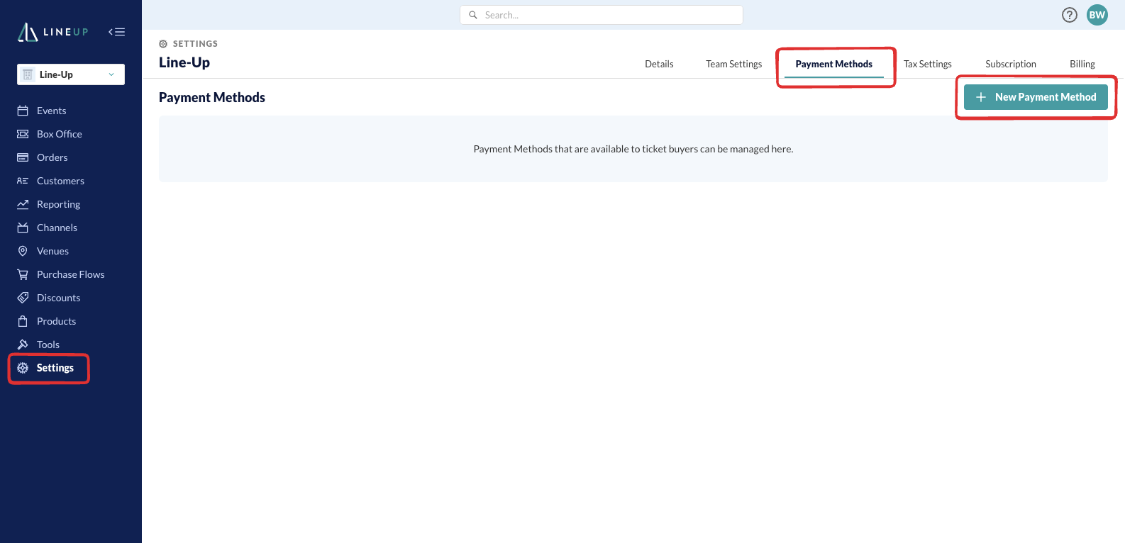Open Events from the sidebar
The height and width of the screenshot is (543, 1125).
51,111
